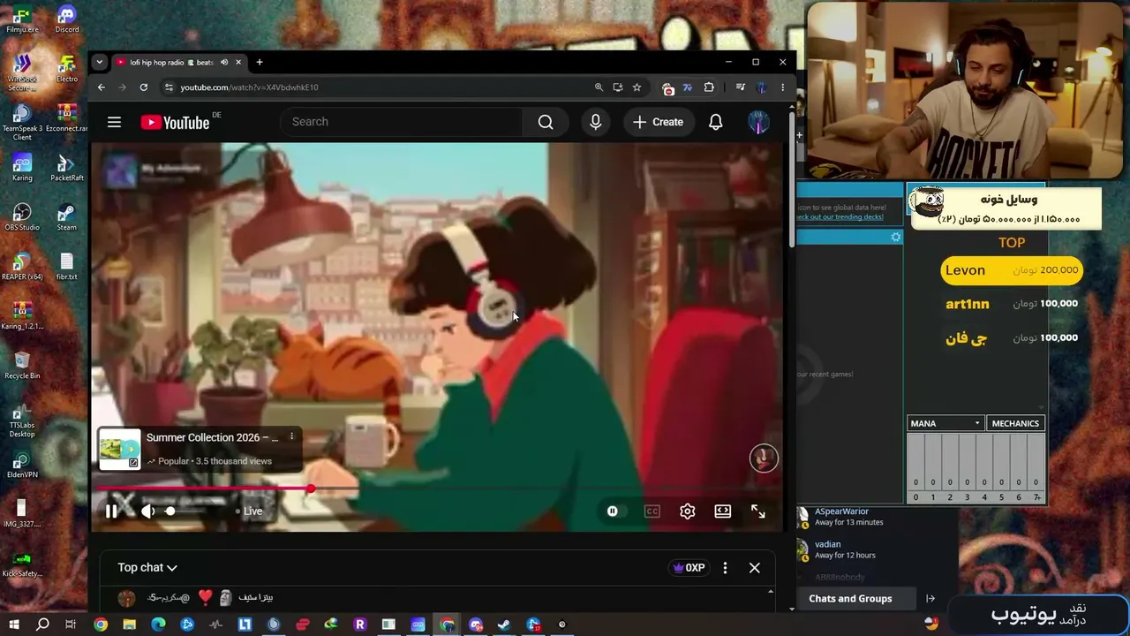1130x636 pixels.
Task: Open the Chrome extensions puzzle icon
Action: pos(709,87)
